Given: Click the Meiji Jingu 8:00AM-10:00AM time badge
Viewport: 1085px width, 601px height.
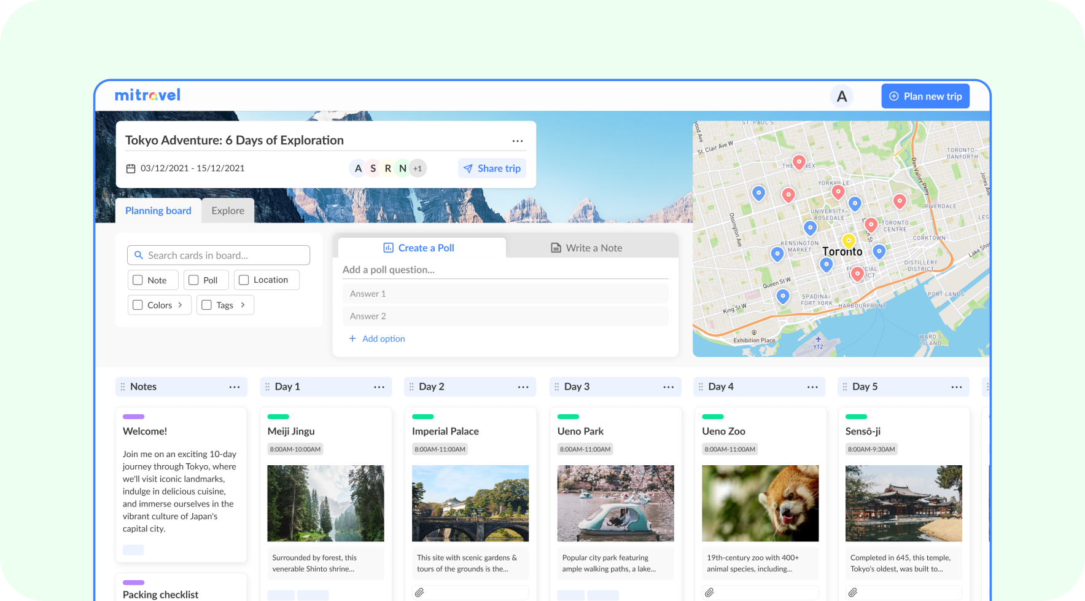Looking at the screenshot, I should (x=295, y=449).
